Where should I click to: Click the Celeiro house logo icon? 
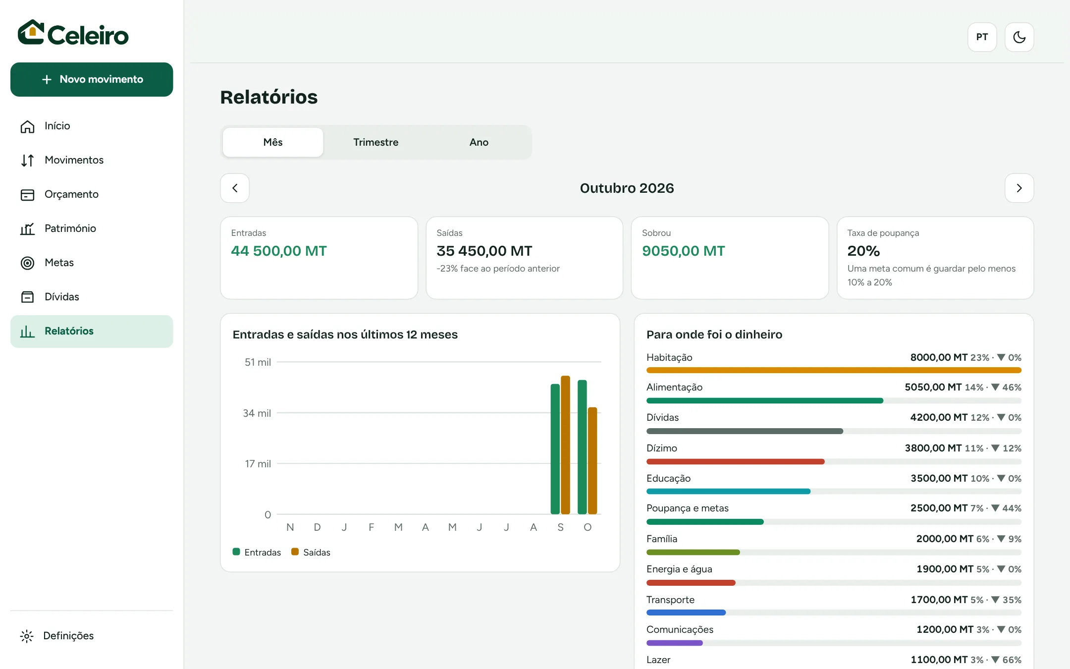click(x=31, y=33)
